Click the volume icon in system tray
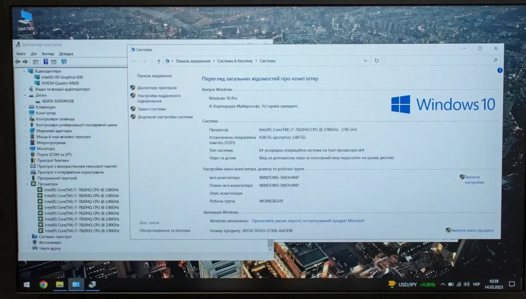 [466, 285]
